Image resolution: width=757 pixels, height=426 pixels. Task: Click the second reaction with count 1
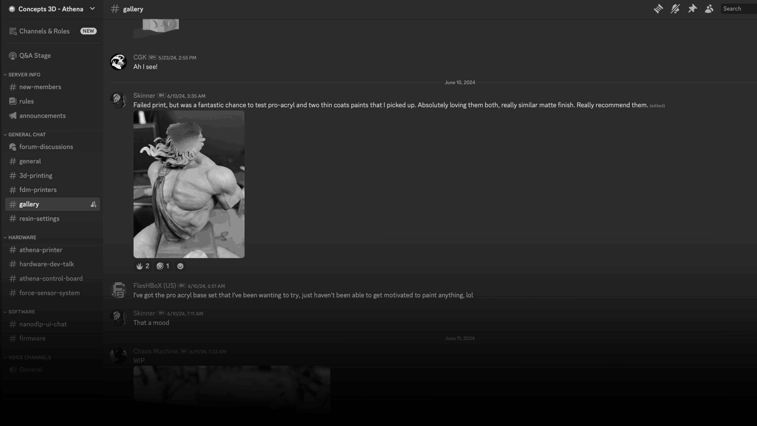163,266
